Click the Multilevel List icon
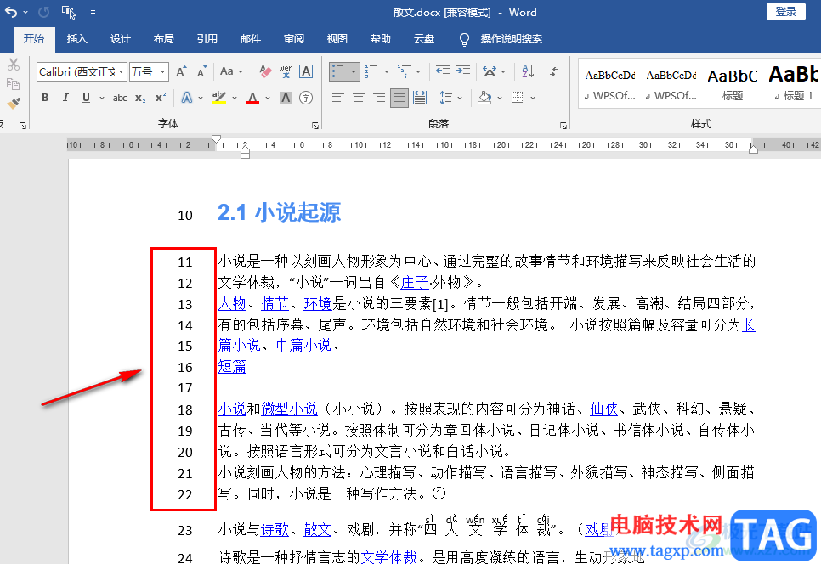Viewport: 821px width, 564px height. pyautogui.click(x=405, y=71)
